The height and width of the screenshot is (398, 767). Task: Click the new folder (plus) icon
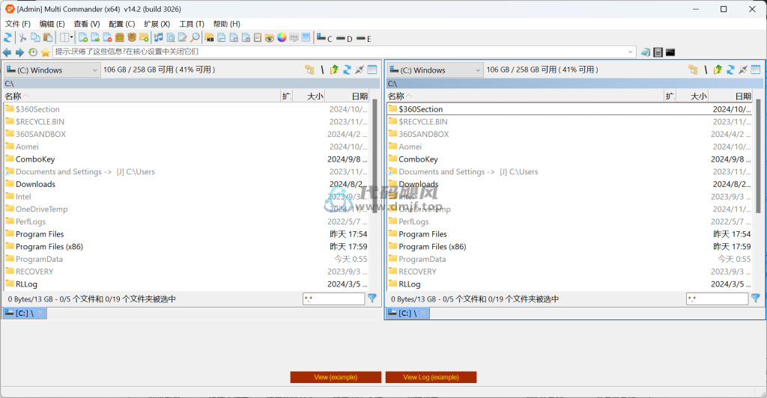(144, 37)
